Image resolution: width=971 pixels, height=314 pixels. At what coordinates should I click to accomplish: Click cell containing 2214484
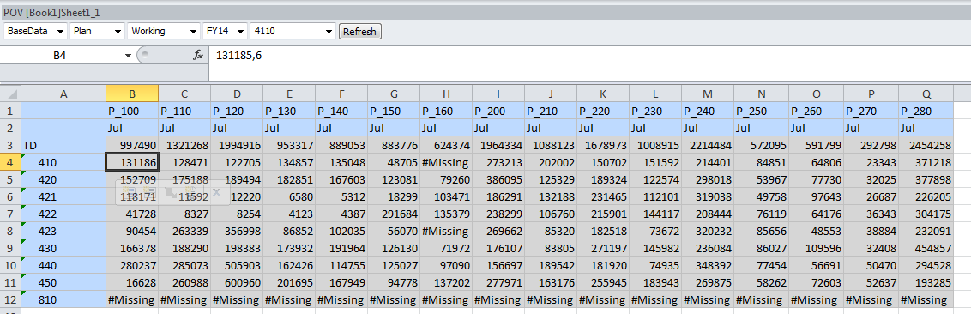[x=708, y=145]
